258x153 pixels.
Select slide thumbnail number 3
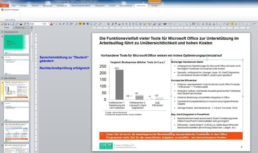(16, 111)
